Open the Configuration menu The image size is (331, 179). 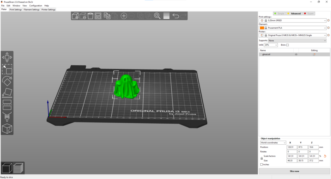(x=36, y=6)
